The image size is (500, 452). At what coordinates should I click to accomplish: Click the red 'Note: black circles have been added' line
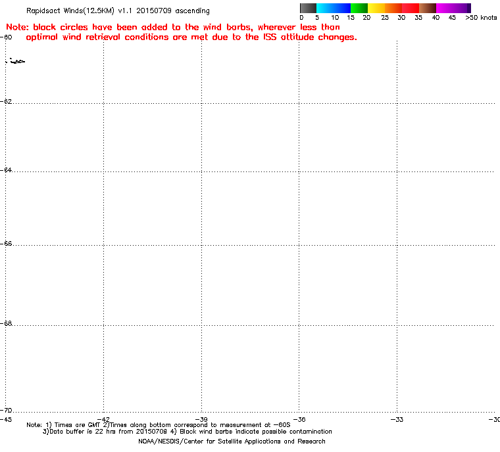173,27
